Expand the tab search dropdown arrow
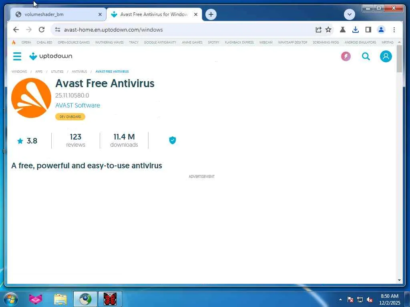This screenshot has height=307, width=410. [349, 14]
